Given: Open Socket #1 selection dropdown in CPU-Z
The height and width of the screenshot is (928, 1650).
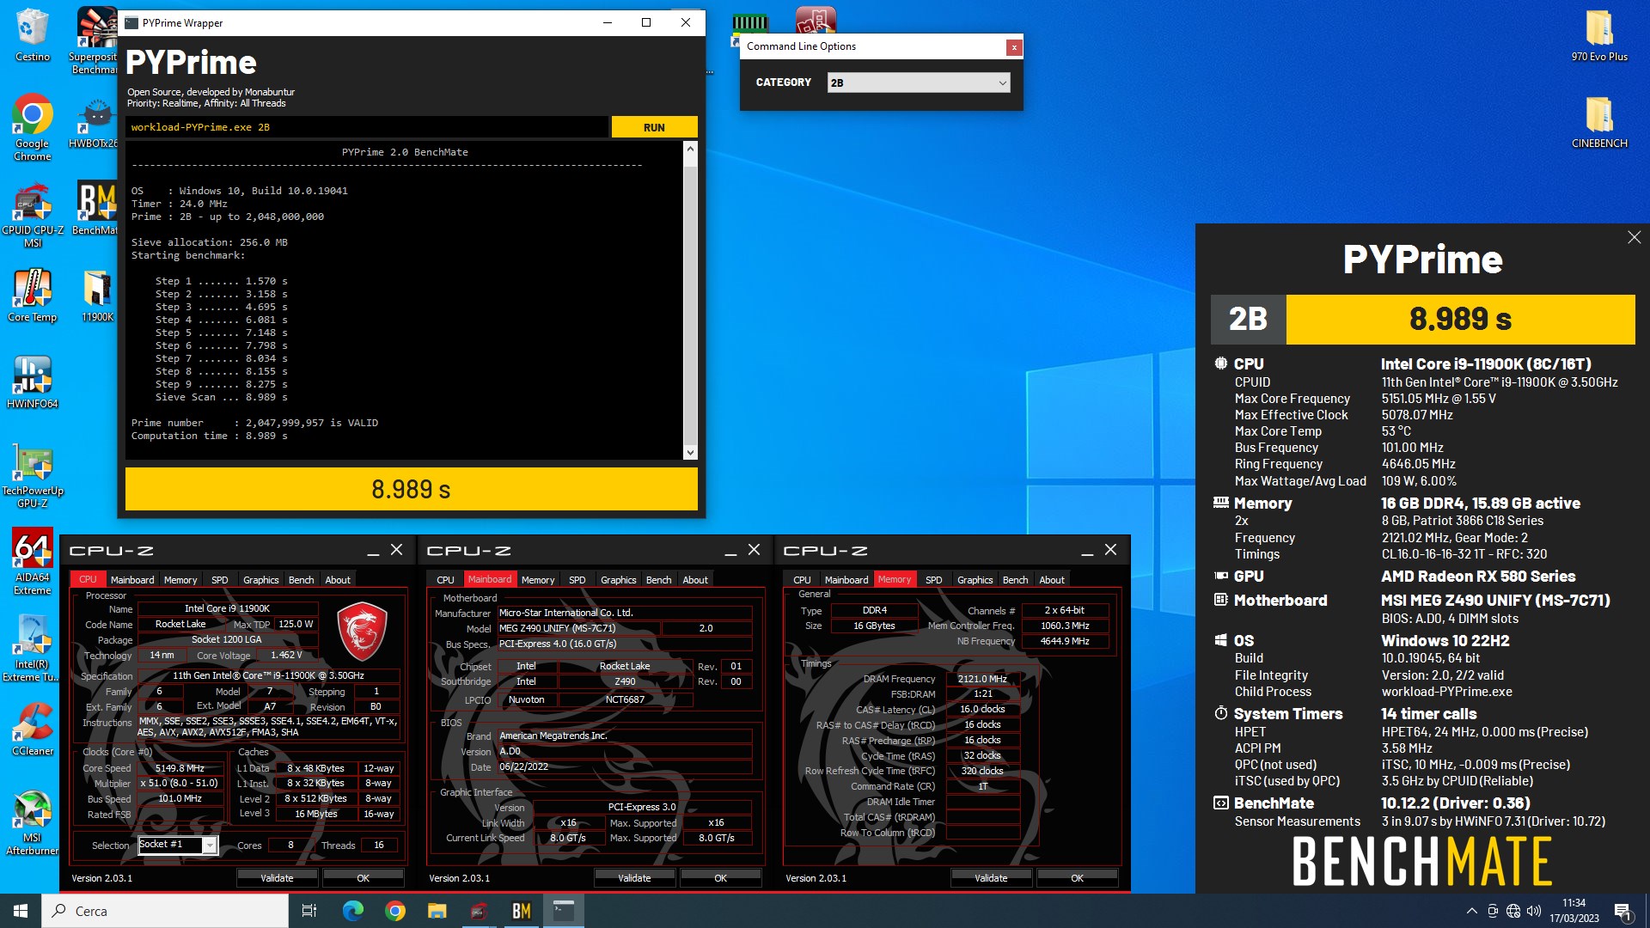Looking at the screenshot, I should [x=178, y=845].
